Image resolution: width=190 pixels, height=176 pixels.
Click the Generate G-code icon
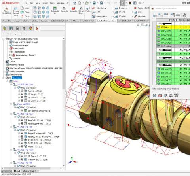(64, 9)
